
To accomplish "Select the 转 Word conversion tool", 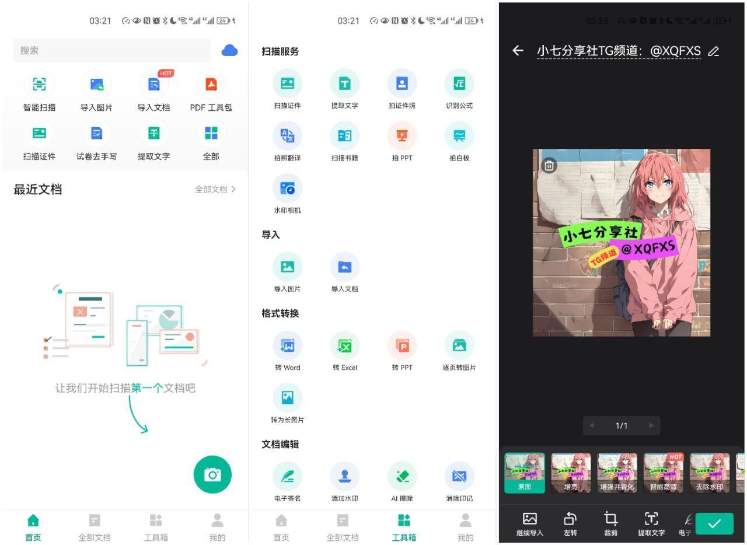I will (x=287, y=351).
